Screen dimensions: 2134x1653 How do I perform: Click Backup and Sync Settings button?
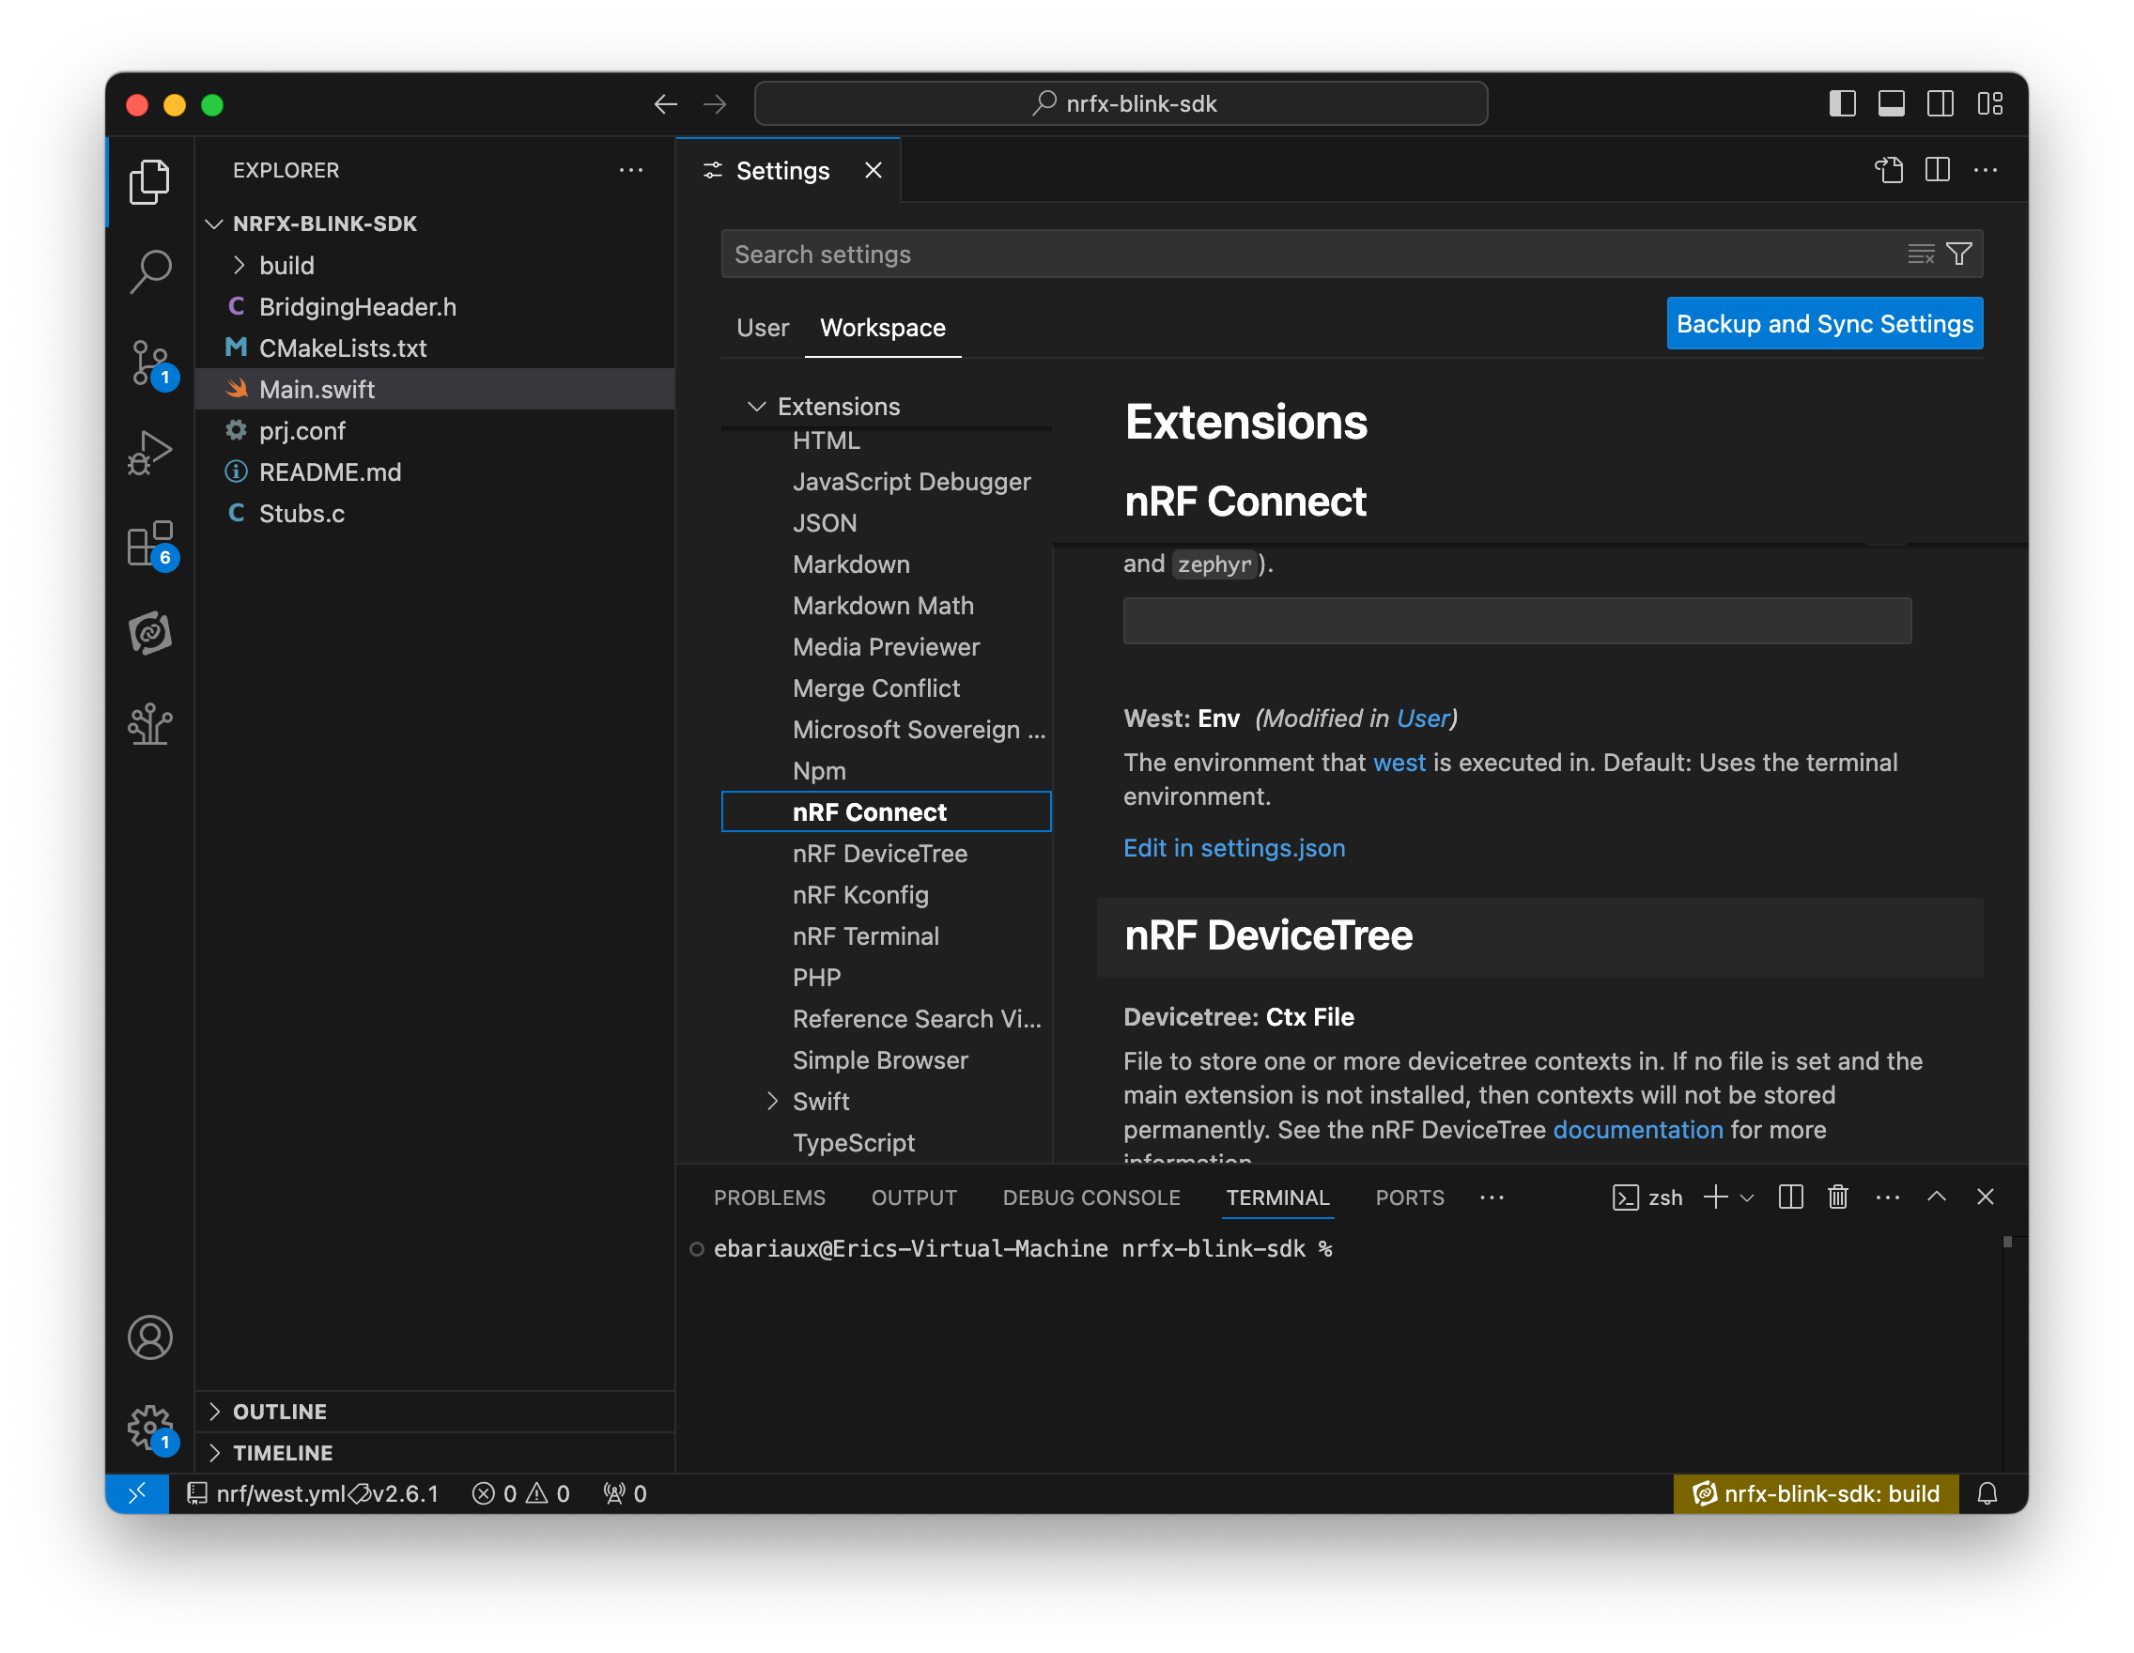pos(1824,323)
